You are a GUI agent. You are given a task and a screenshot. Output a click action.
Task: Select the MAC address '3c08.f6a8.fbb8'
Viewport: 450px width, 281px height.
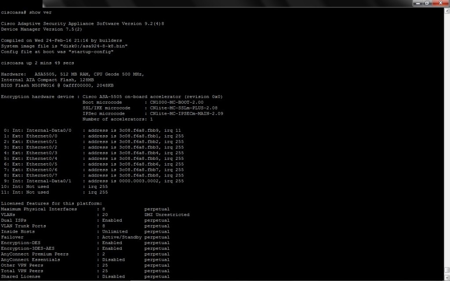138,176
